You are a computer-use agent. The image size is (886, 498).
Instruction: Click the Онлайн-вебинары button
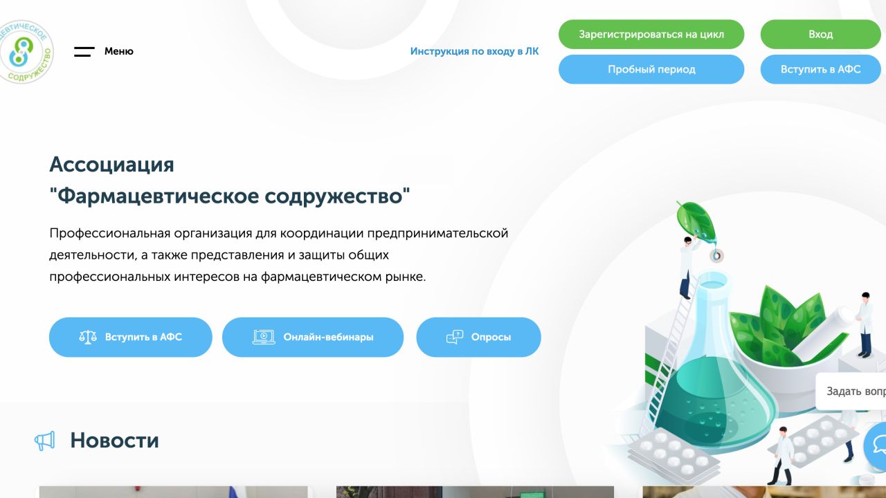coord(313,337)
